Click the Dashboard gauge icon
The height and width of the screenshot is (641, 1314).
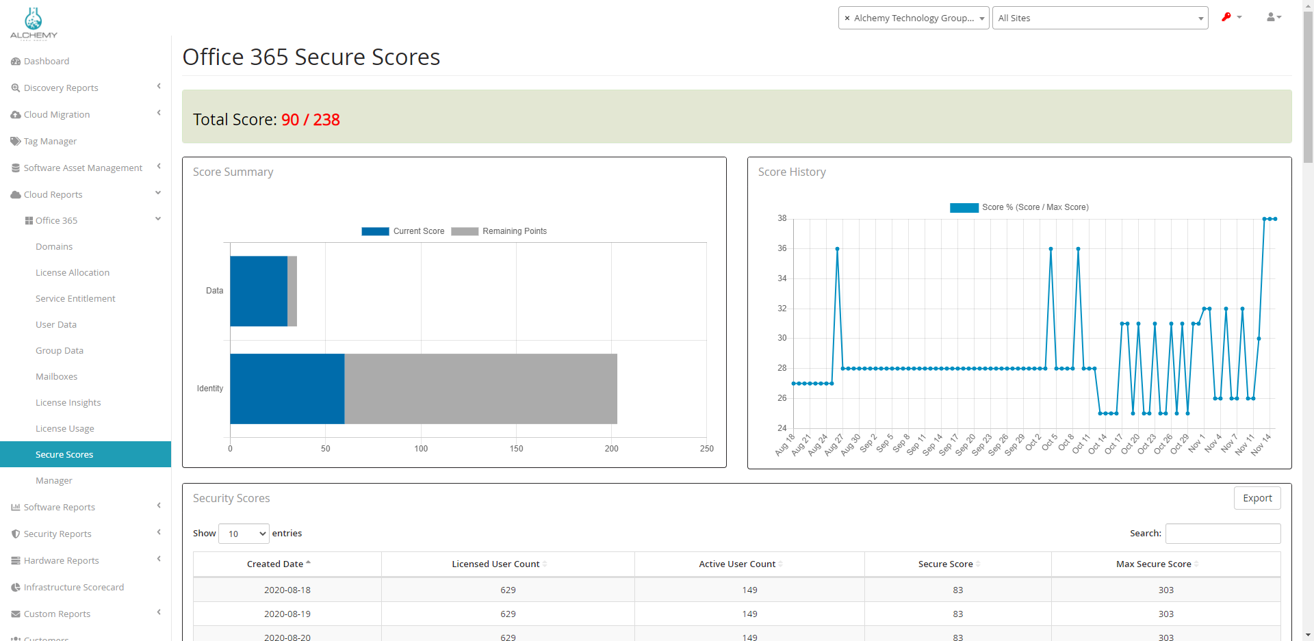(16, 62)
